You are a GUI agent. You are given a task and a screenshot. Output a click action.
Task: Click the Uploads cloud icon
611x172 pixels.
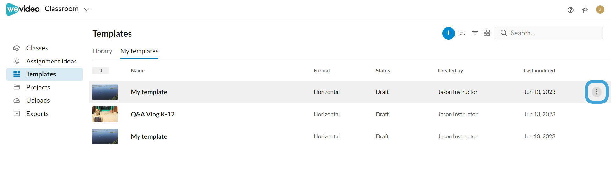point(17,101)
